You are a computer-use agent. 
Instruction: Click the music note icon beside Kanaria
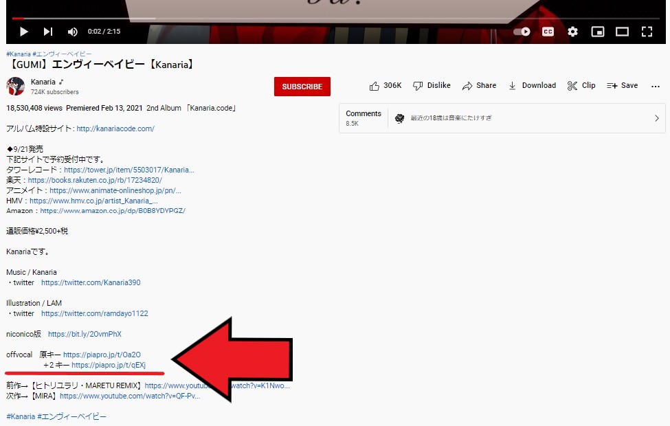tap(61, 82)
